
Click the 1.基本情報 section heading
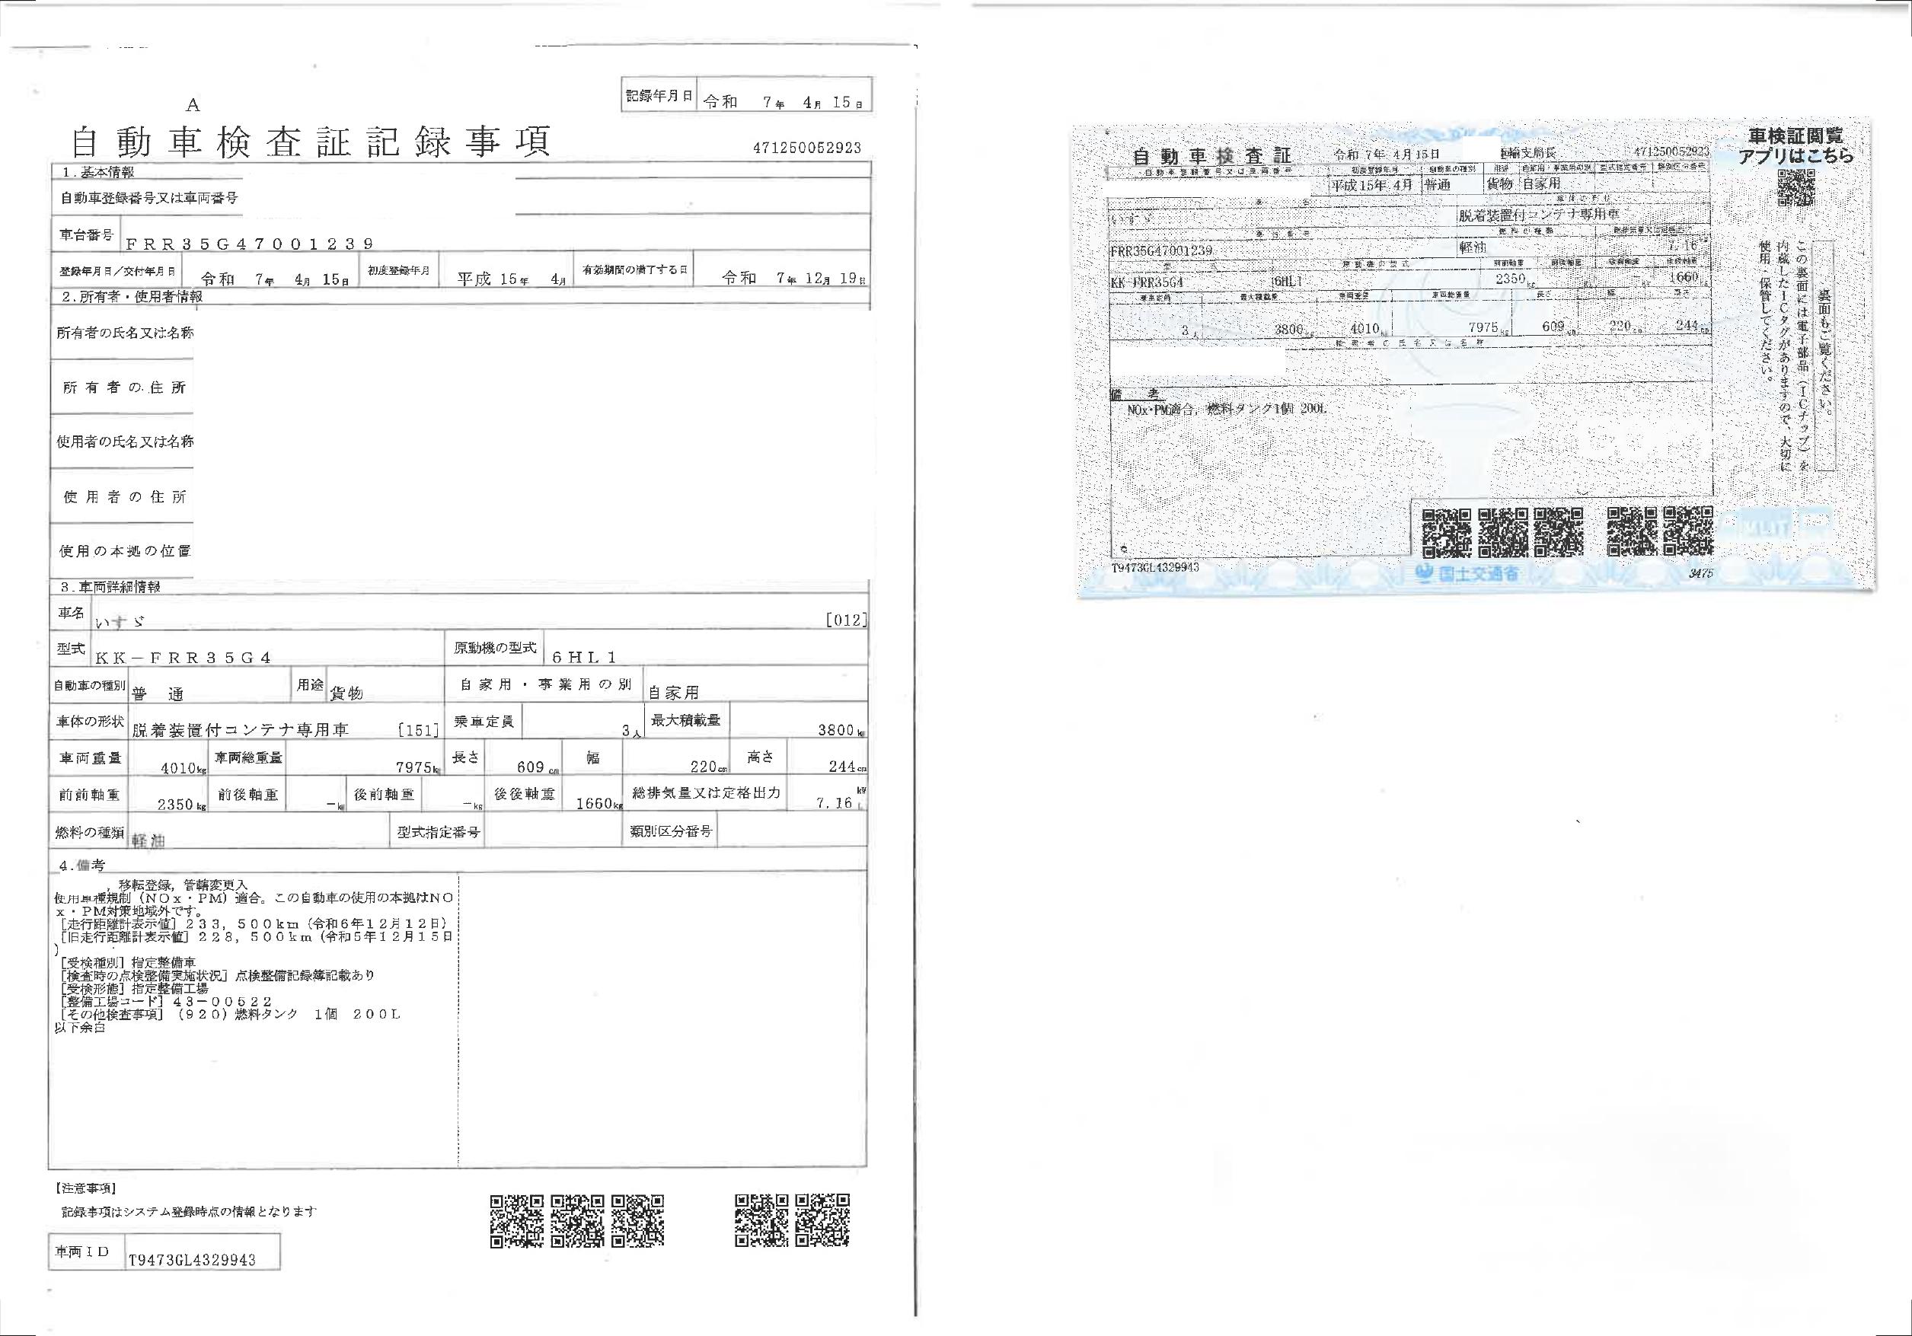click(x=98, y=171)
